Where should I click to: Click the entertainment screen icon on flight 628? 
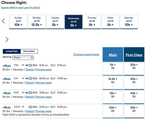click(30, 93)
